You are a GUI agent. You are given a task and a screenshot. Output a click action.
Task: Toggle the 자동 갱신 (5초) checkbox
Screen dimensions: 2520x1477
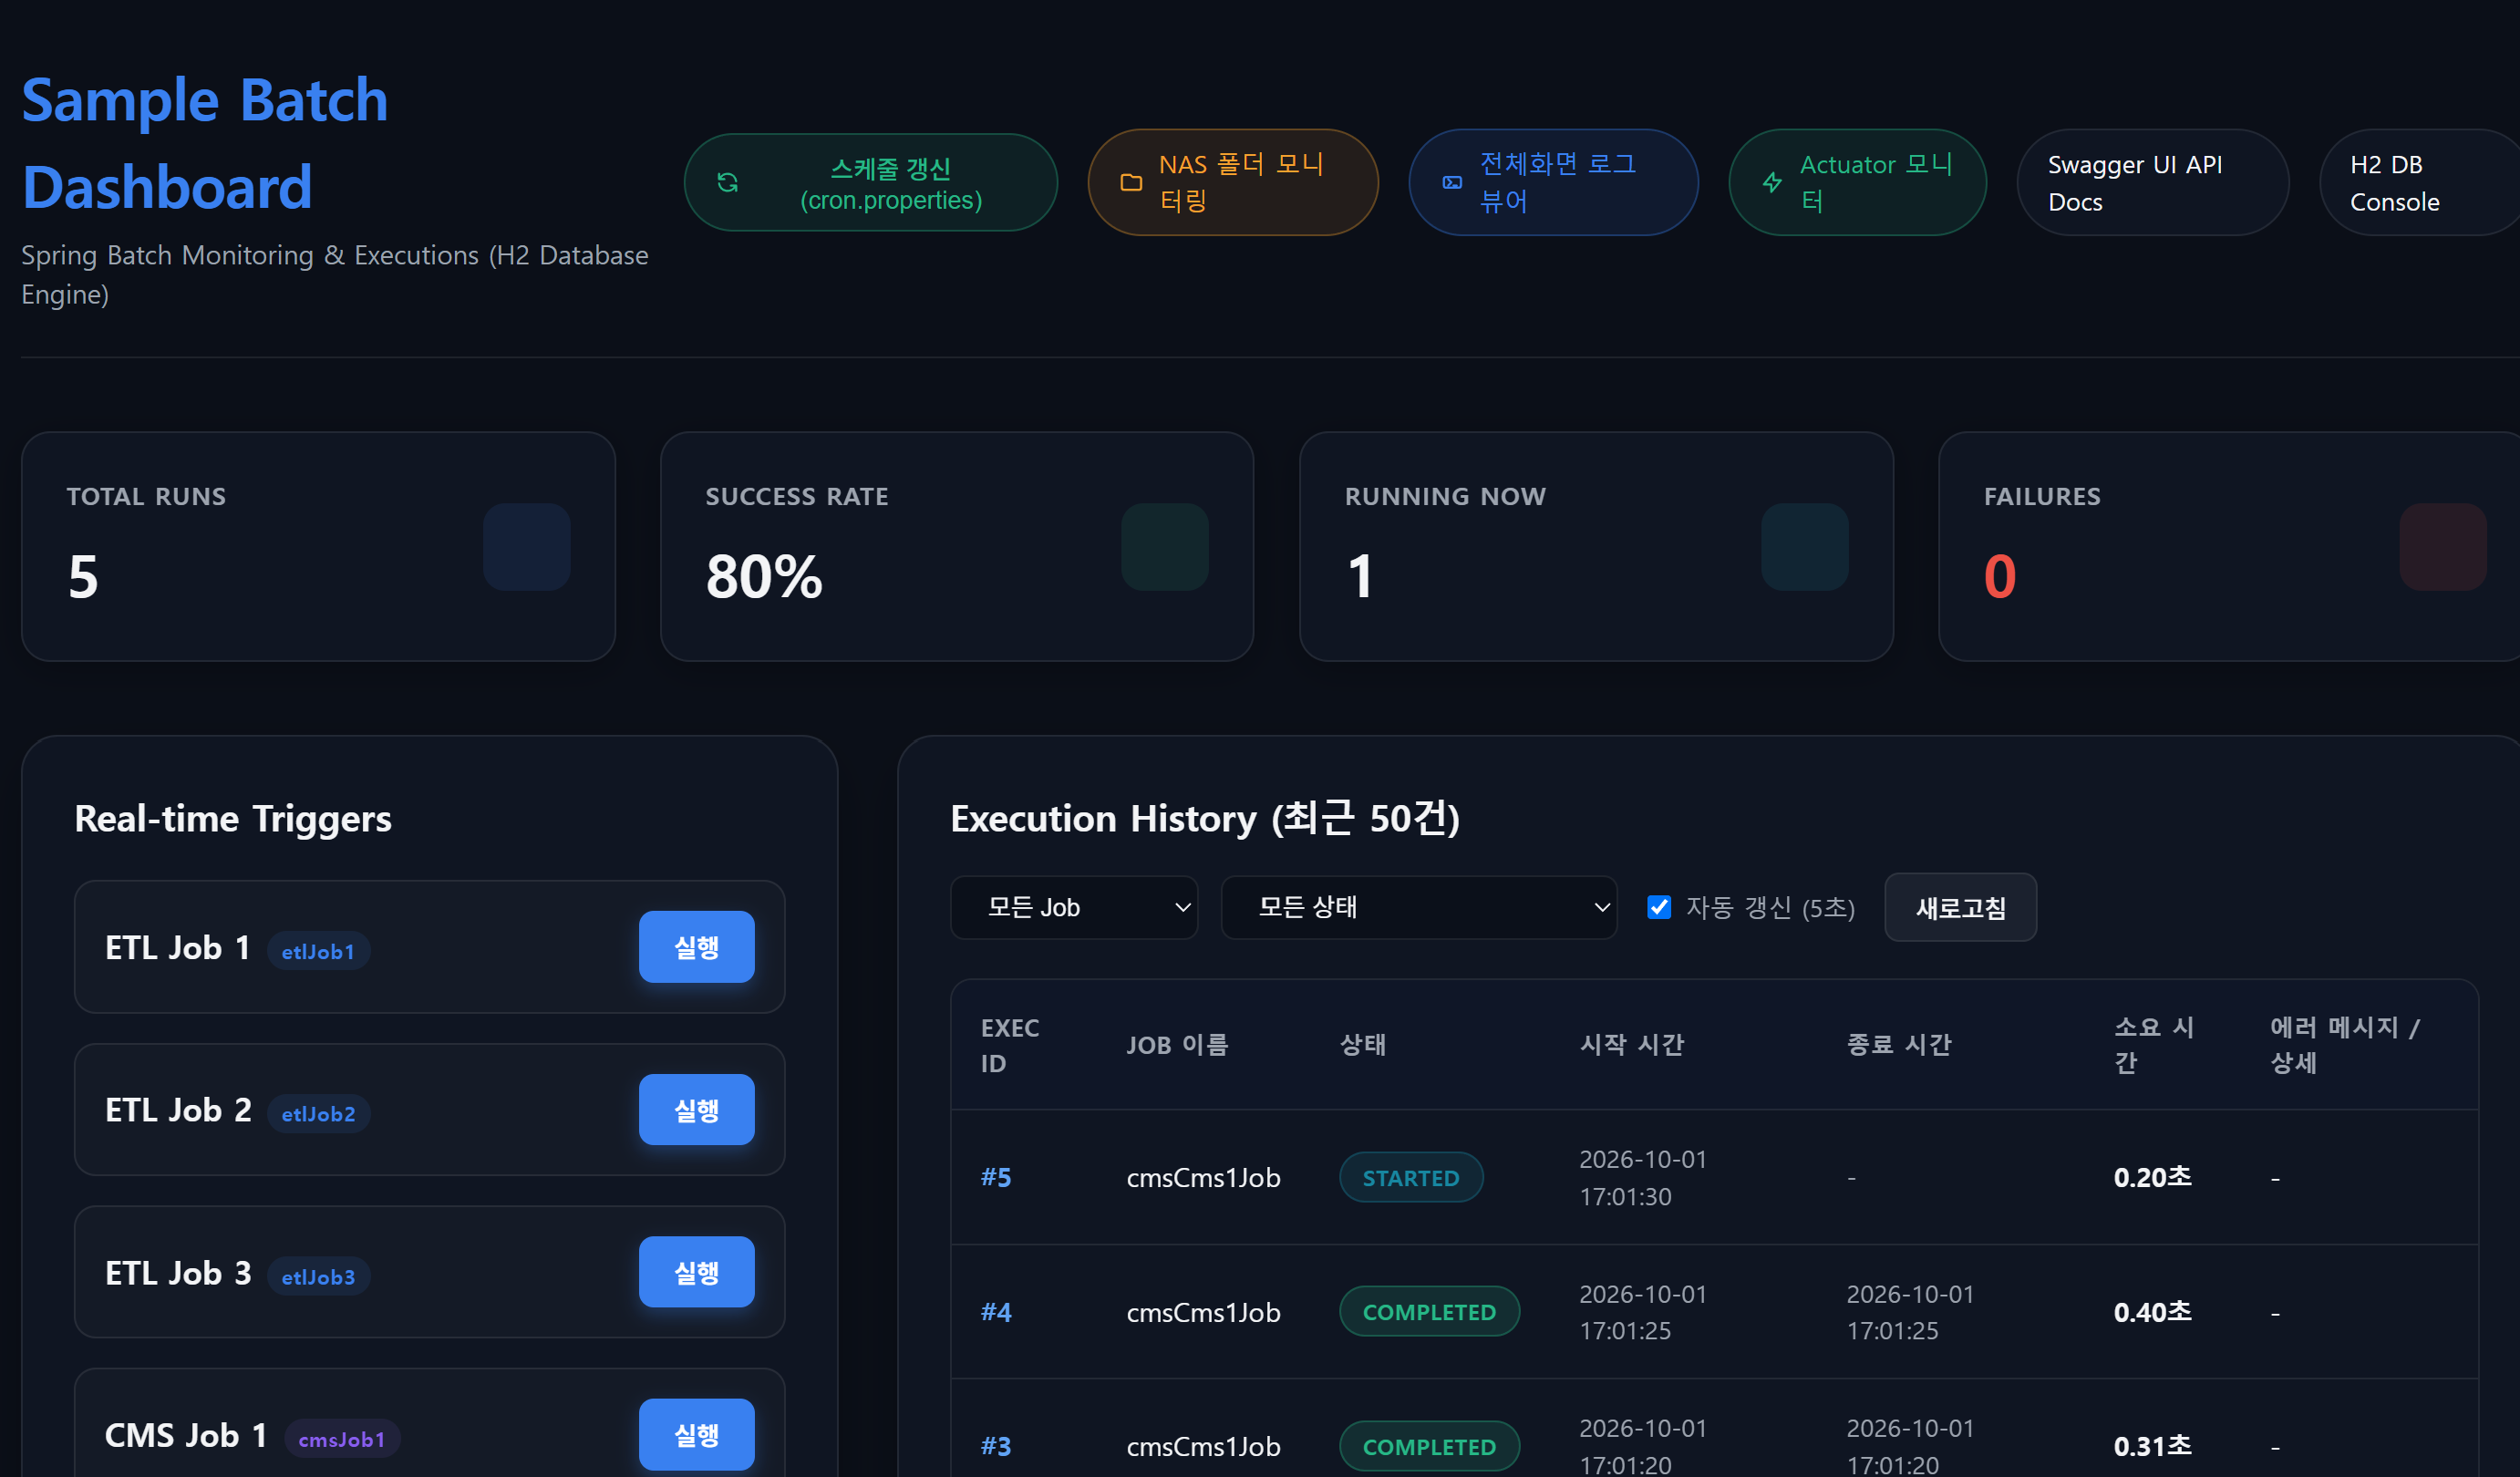click(x=1659, y=907)
